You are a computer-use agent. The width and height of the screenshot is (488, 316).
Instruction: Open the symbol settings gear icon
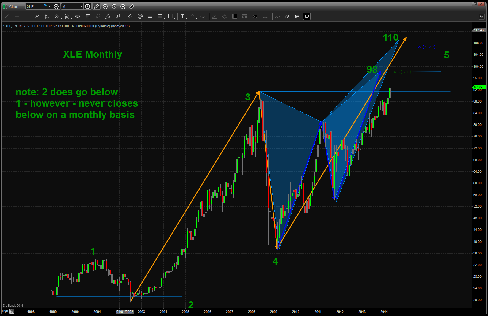(56, 6)
